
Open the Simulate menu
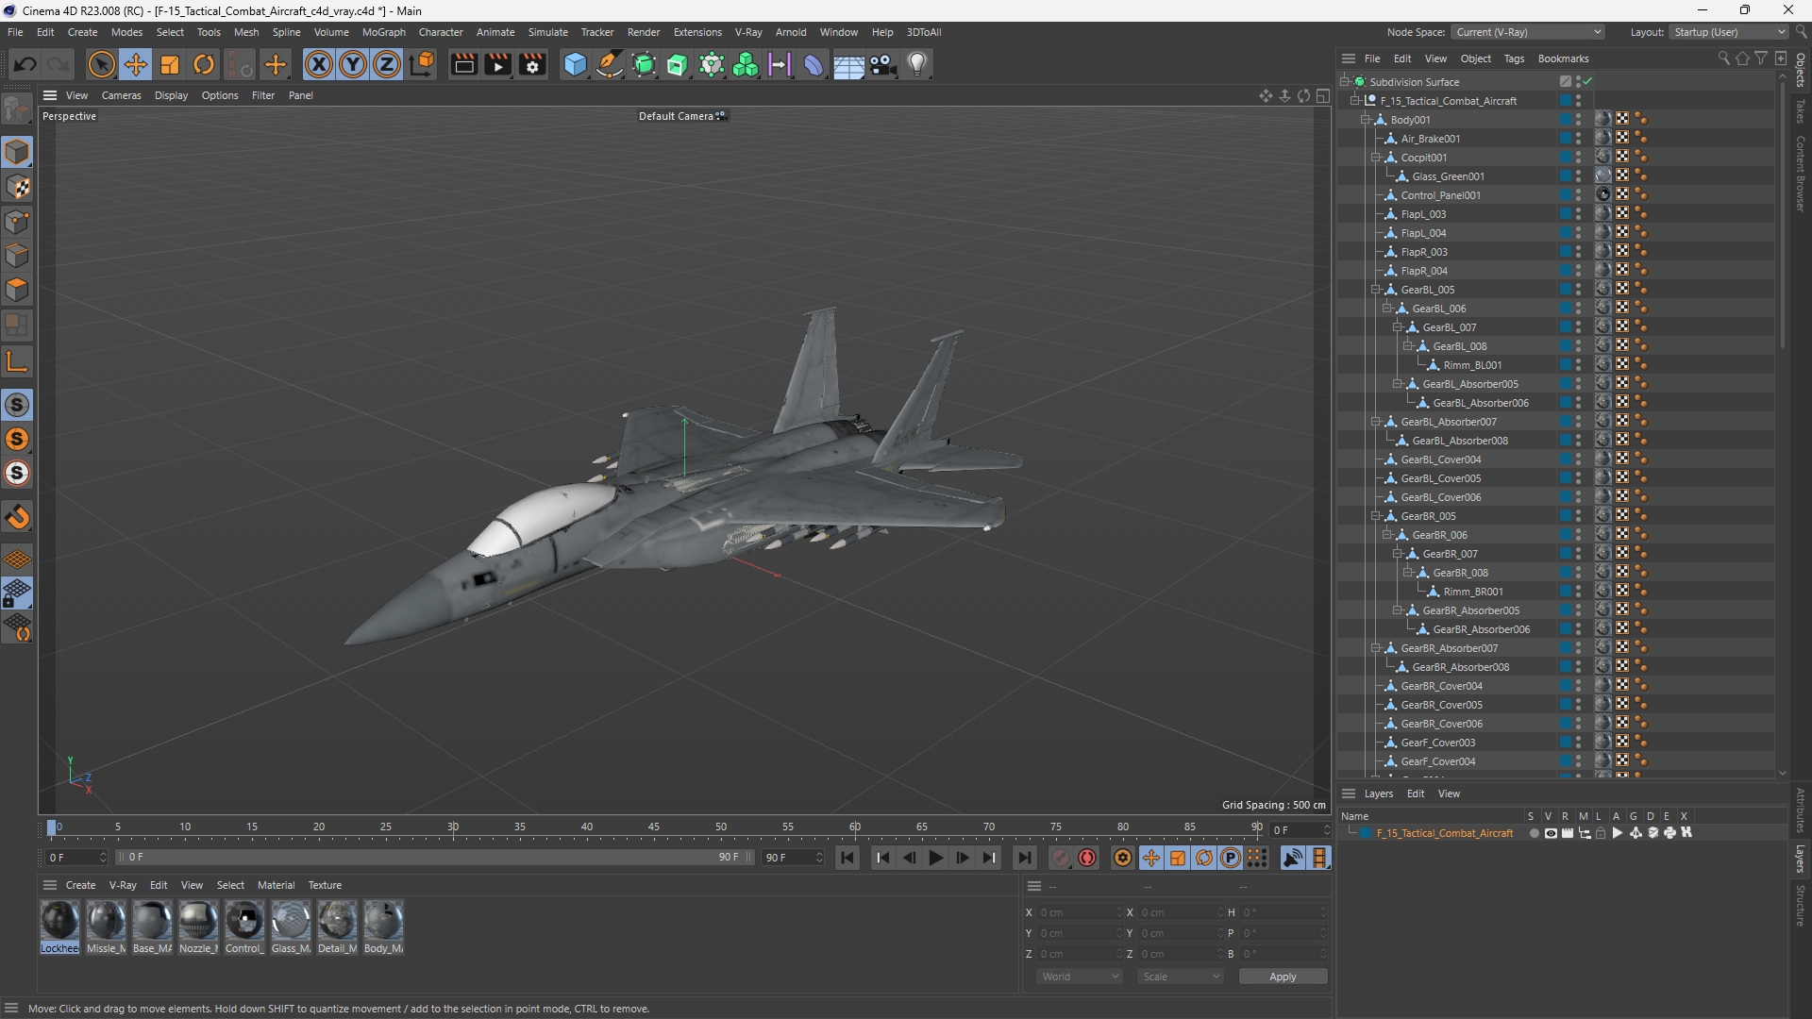pyautogui.click(x=547, y=32)
